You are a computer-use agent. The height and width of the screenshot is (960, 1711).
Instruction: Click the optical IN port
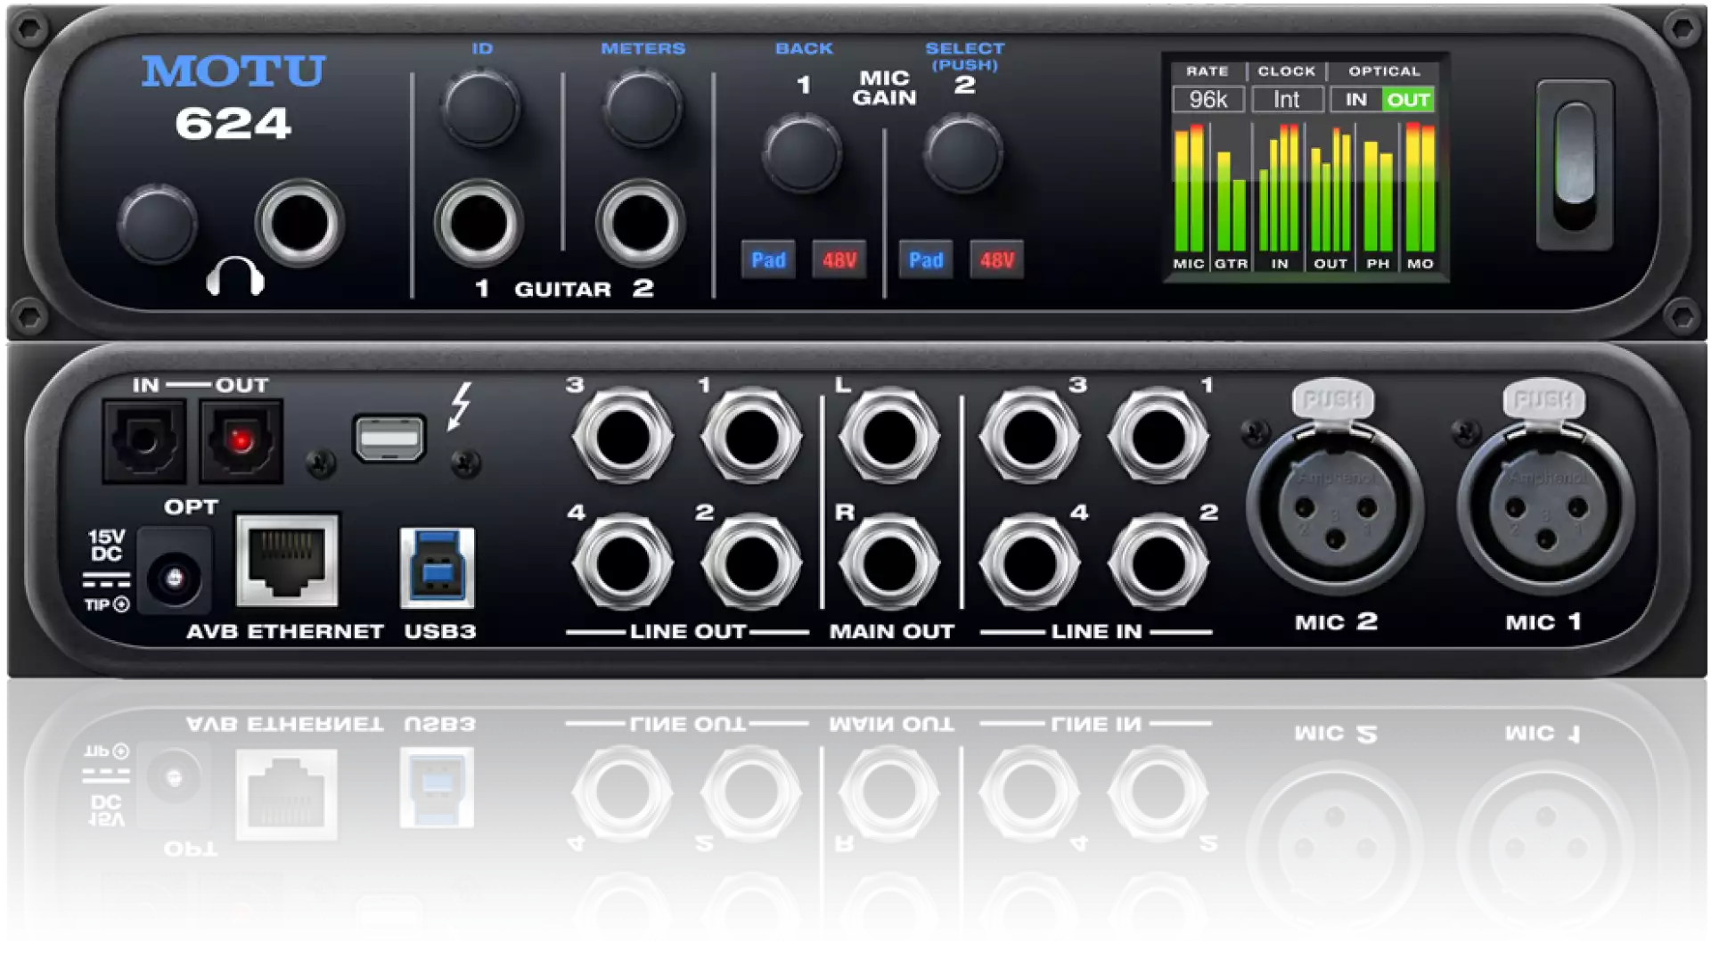tap(144, 441)
